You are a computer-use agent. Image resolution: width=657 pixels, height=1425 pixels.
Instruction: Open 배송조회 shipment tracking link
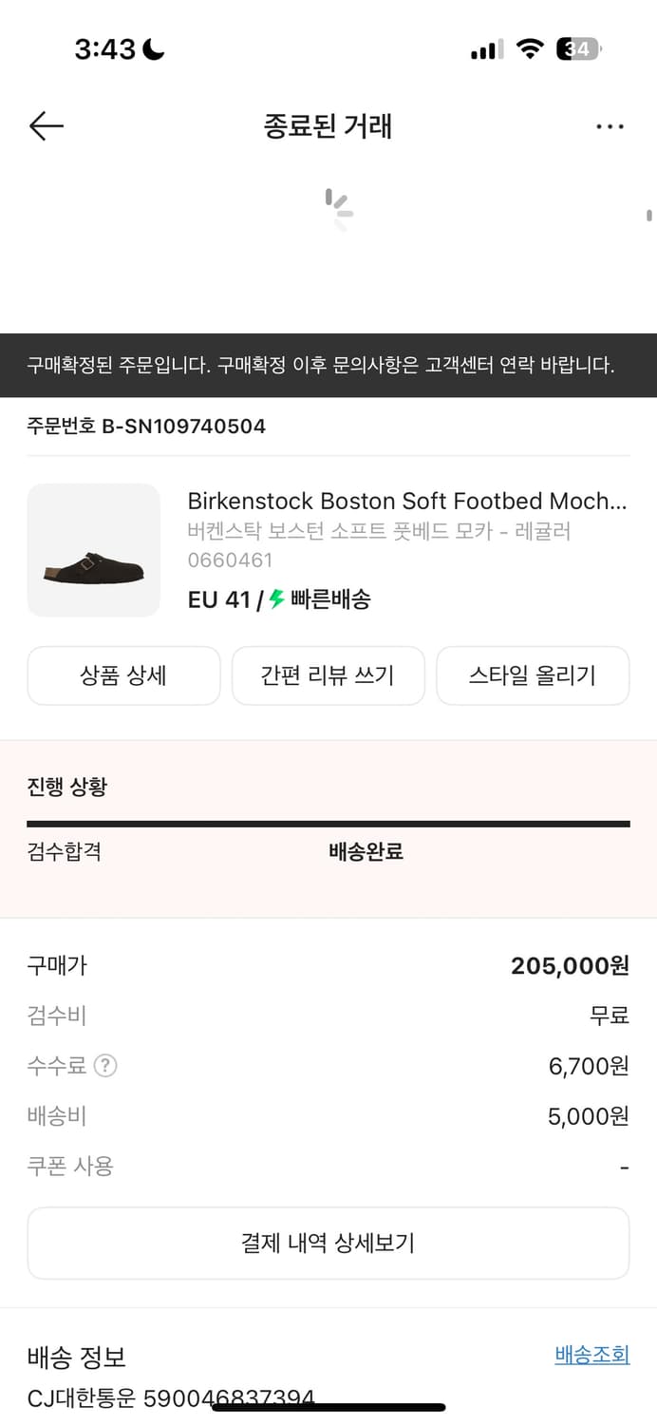click(x=591, y=1355)
